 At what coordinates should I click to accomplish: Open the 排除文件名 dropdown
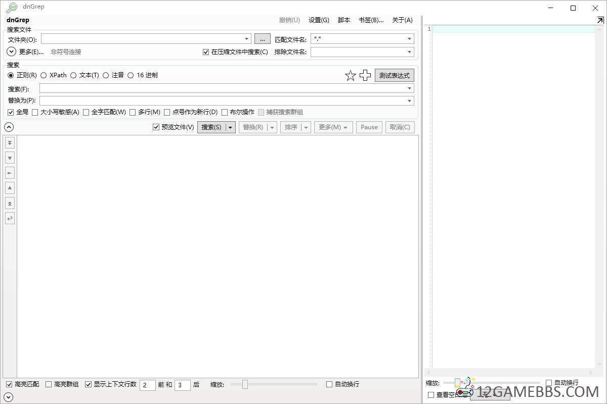point(410,52)
